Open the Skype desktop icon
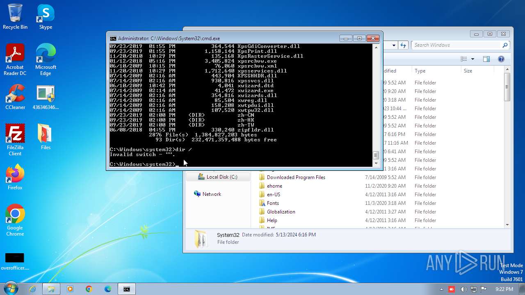 coord(46,17)
